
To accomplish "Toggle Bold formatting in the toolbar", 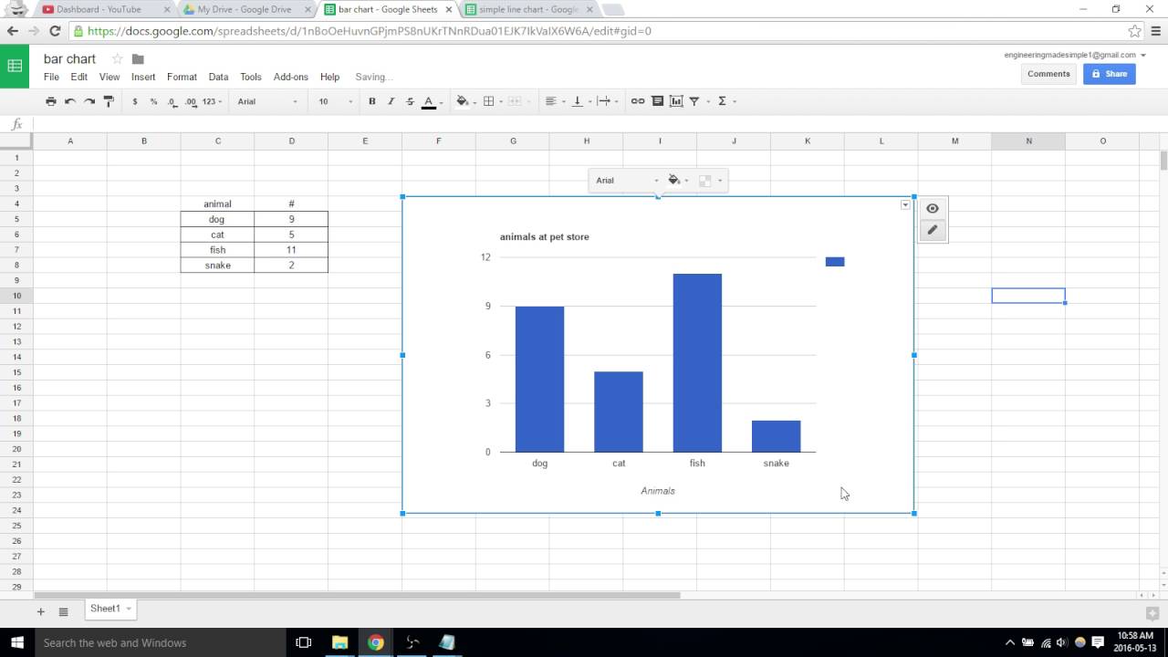I will 371,101.
